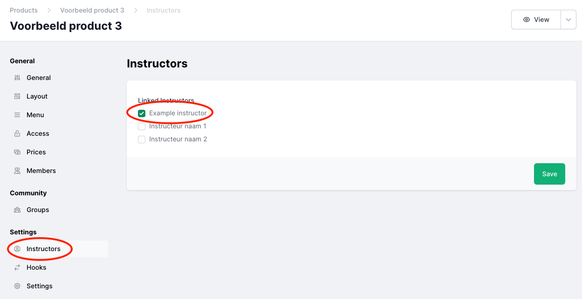This screenshot has height=299, width=582.
Task: Click the View button with eye icon
Action: tap(536, 20)
